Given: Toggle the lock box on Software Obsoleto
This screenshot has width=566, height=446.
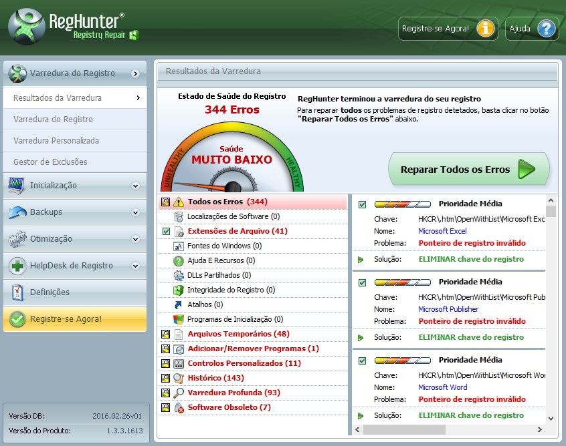Looking at the screenshot, I should 166,408.
